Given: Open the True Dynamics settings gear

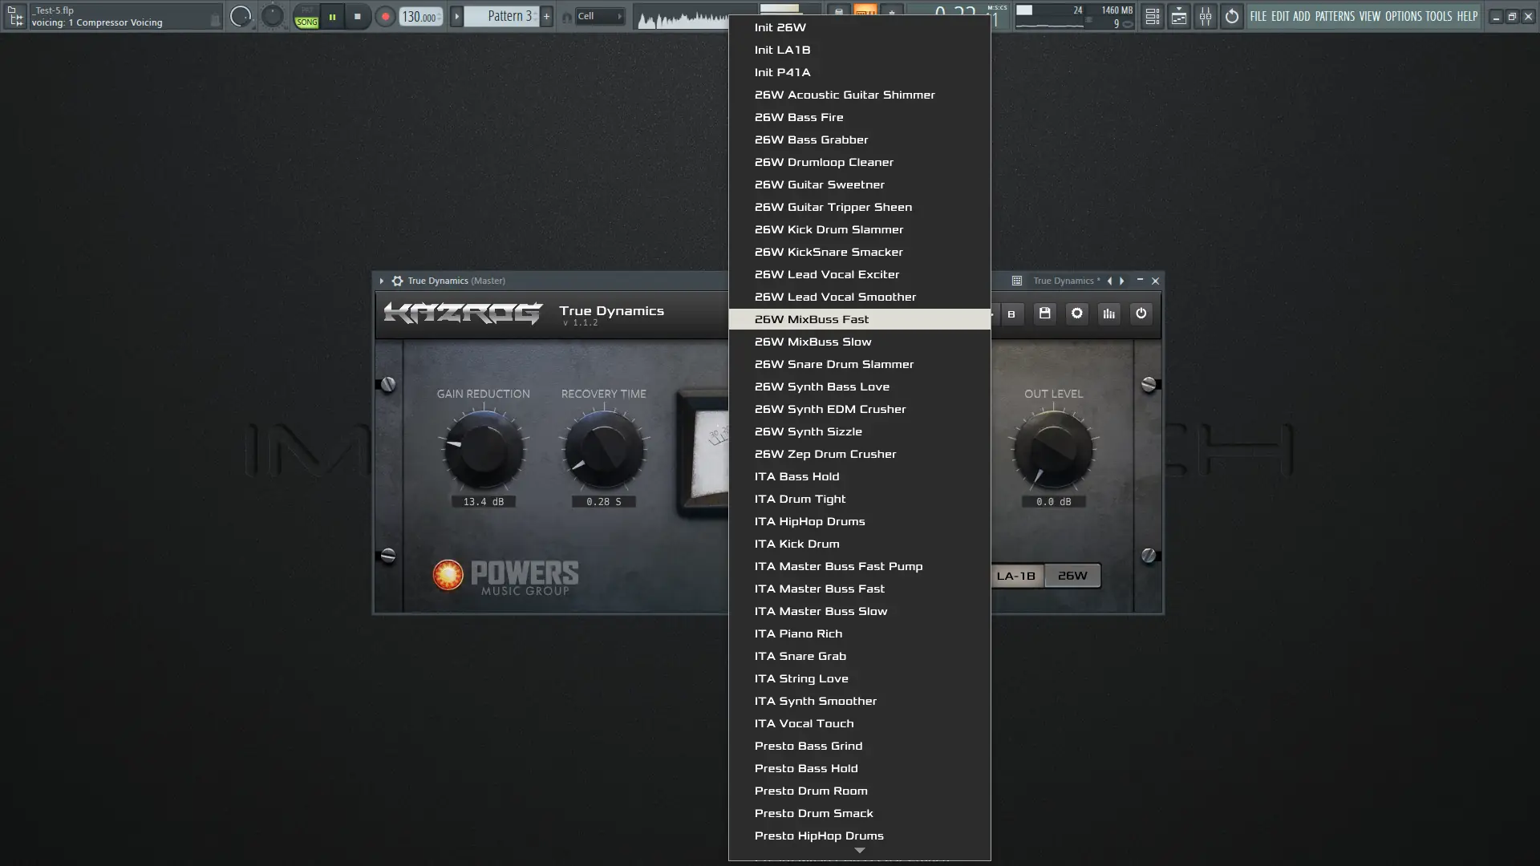Looking at the screenshot, I should click(1076, 314).
